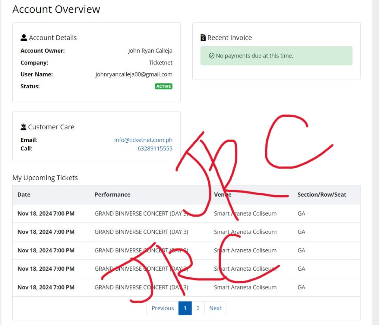The height and width of the screenshot is (325, 379).
Task: Select the account owner name John Ryan Calleja
Action: click(x=150, y=51)
